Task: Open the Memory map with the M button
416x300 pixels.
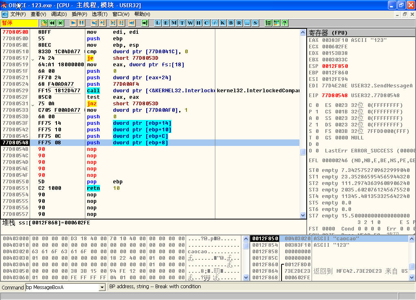Action: click(174, 23)
